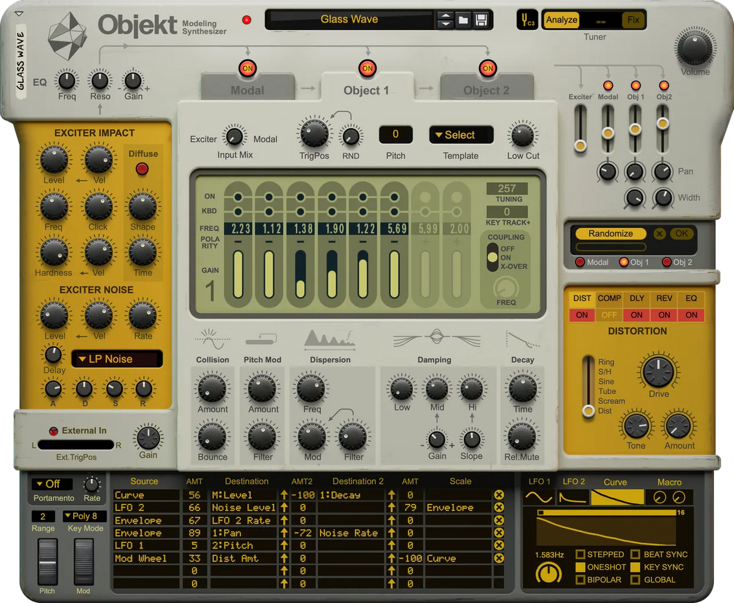This screenshot has width=734, height=603.
Task: Click the sine wave icon under LFO 1
Action: click(538, 496)
